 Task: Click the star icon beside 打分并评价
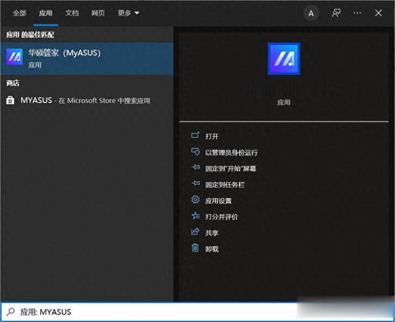pyautogui.click(x=196, y=216)
